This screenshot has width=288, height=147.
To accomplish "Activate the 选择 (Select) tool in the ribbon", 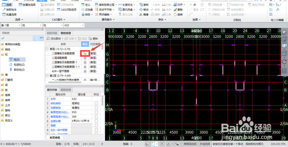I will click(x=7, y=5).
